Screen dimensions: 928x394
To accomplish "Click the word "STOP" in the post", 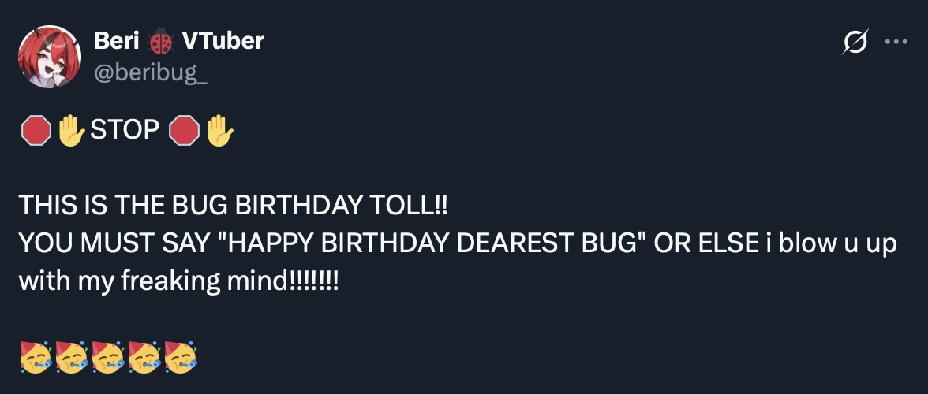I will pos(125,130).
